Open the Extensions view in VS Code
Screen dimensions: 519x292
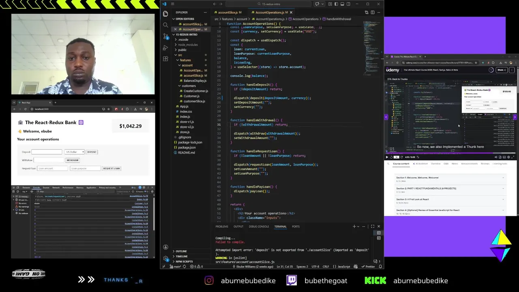(165, 59)
